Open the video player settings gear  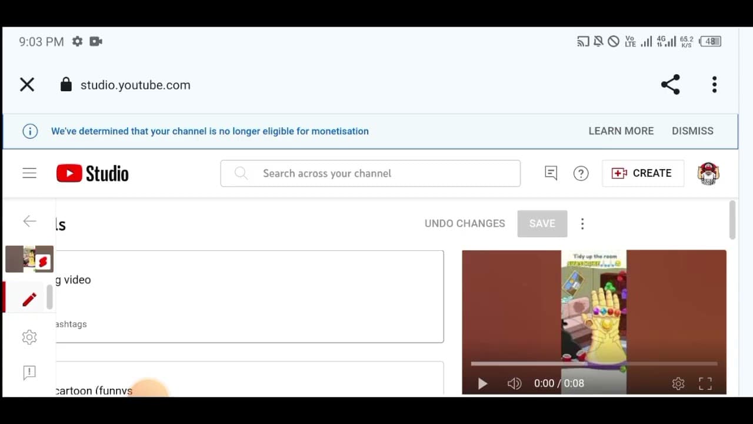click(x=678, y=384)
